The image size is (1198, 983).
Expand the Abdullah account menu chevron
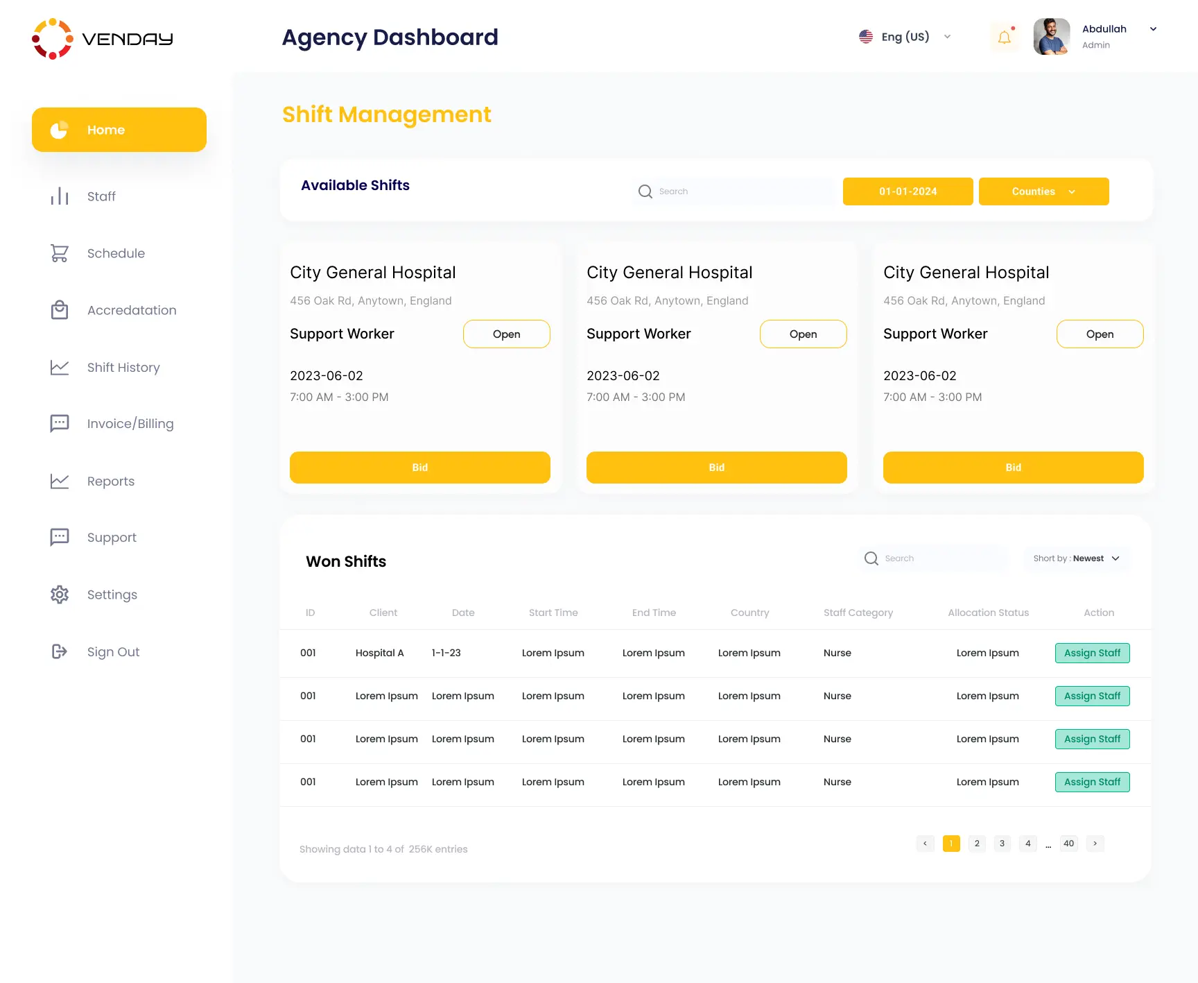[1153, 29]
